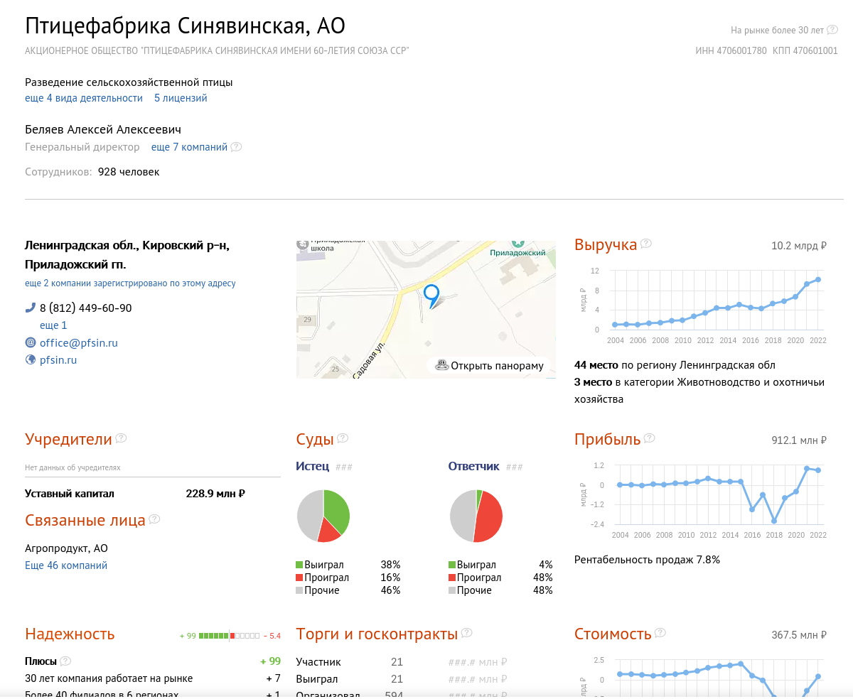Screen dimensions: 853x699
Task: Click help icon next to Прибыль heading
Action: pyautogui.click(x=649, y=438)
